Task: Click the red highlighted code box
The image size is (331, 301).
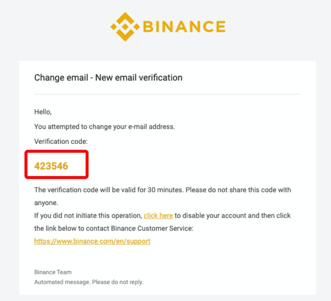Action: click(x=57, y=164)
